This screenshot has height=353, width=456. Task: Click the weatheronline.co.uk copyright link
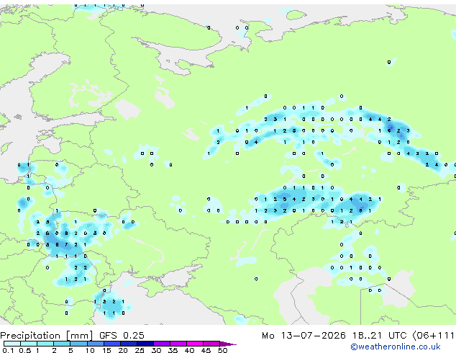(x=396, y=347)
